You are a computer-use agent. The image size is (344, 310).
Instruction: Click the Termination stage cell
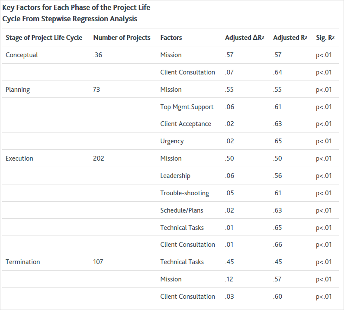(23, 262)
